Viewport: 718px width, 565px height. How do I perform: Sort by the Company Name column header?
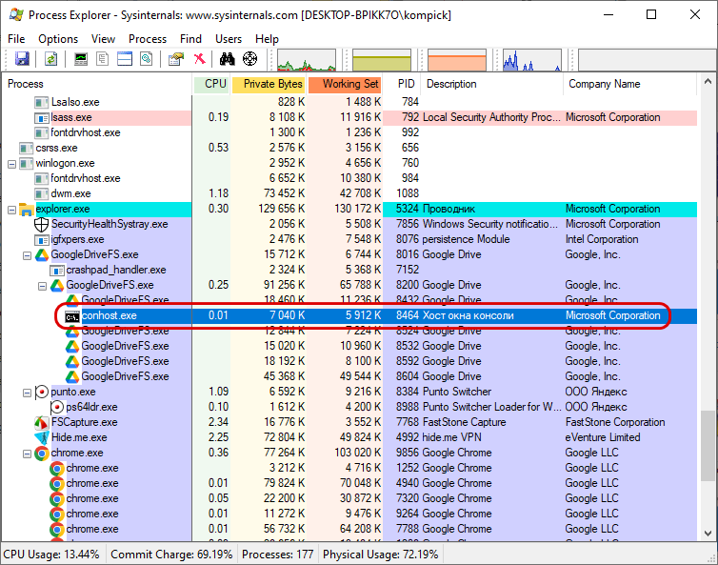pos(630,84)
